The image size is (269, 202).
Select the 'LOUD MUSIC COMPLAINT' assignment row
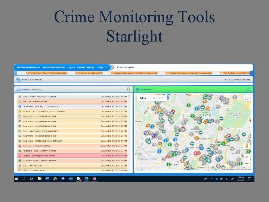pyautogui.click(x=72, y=141)
